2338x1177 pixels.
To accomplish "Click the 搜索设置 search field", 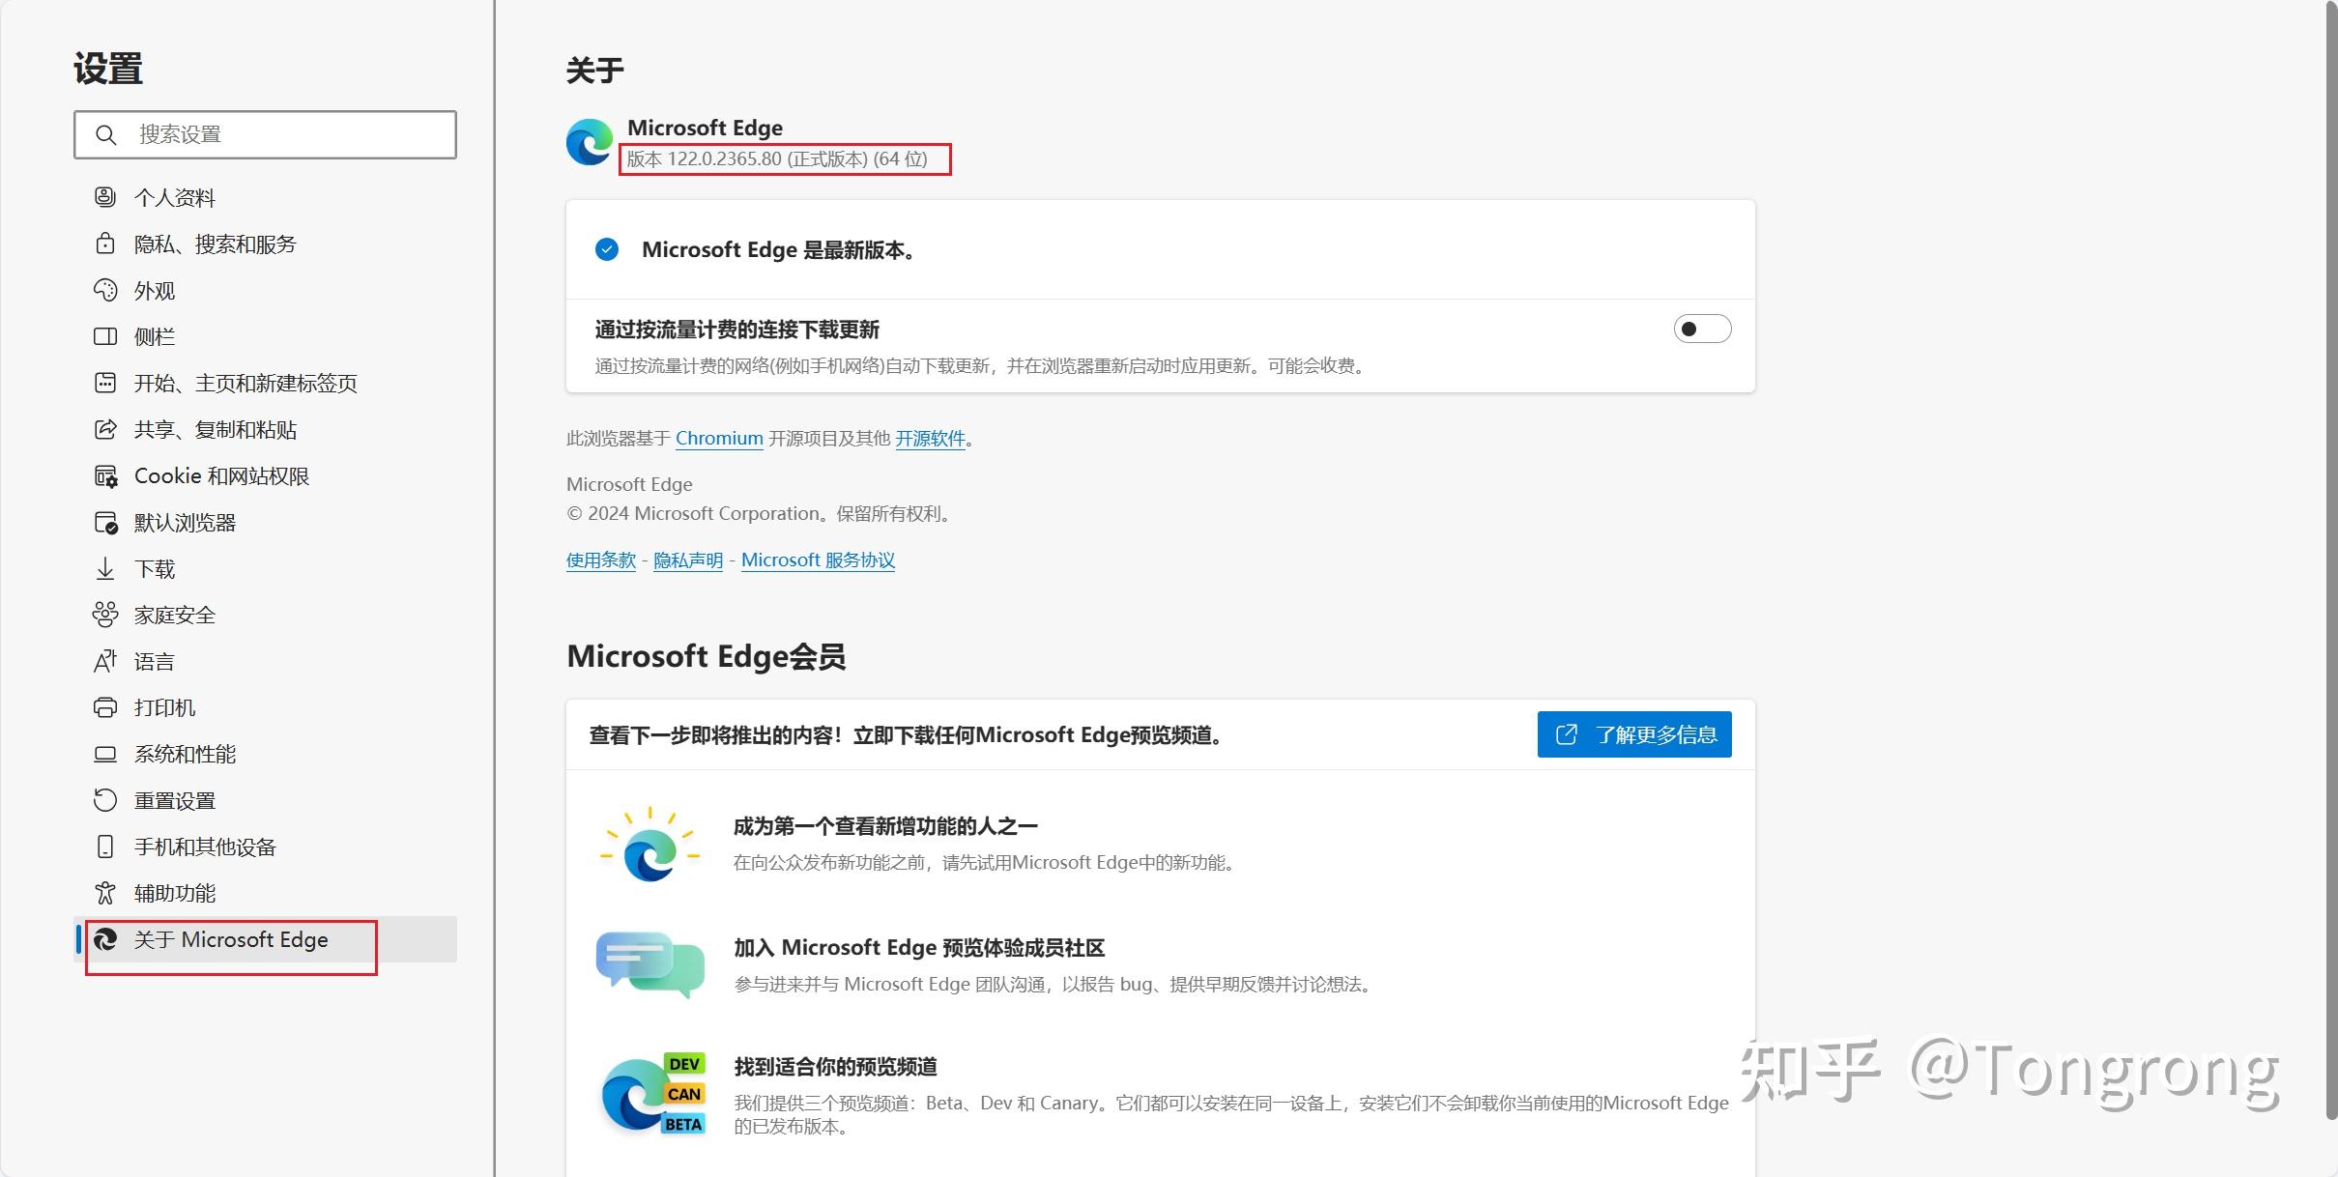I will tap(265, 134).
